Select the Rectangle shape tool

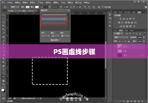(x=4, y=77)
